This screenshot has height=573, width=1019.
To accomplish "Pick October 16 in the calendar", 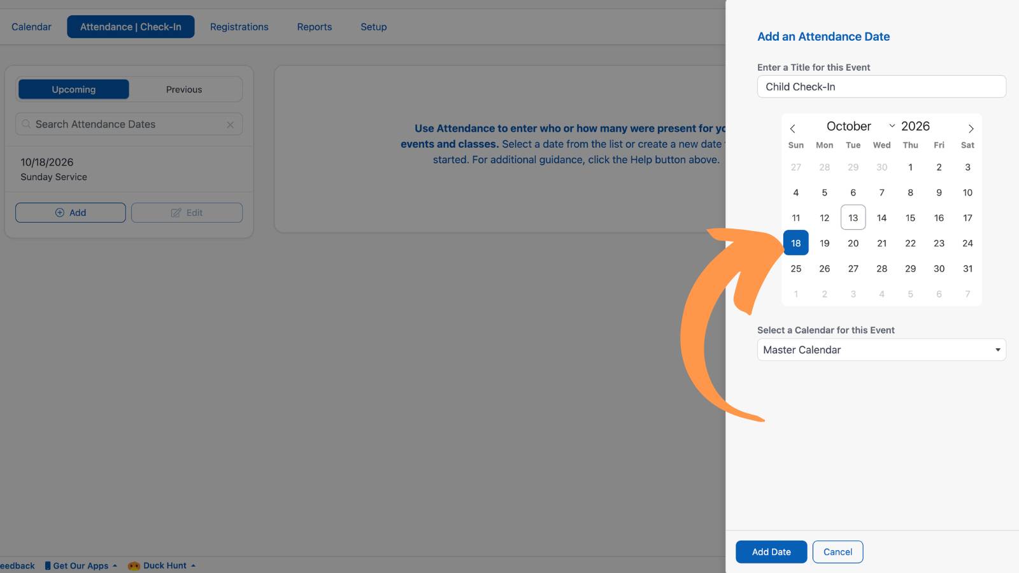I will [x=939, y=218].
